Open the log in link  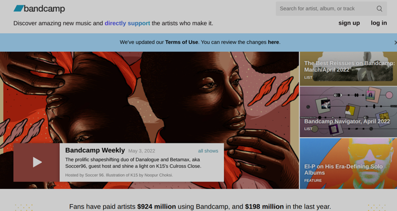(379, 23)
